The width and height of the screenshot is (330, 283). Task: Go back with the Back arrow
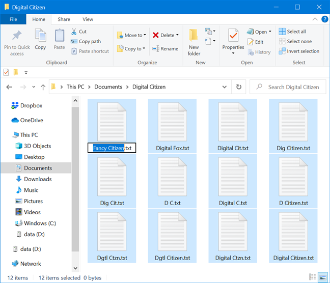tap(9, 87)
